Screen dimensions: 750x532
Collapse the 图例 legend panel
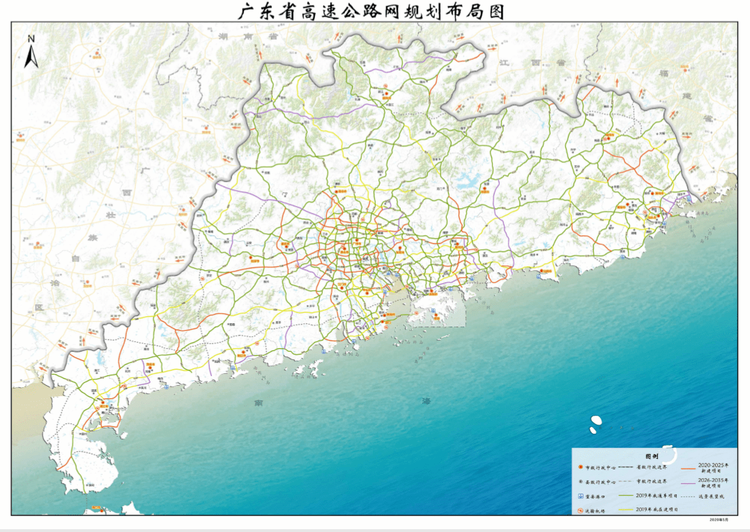click(654, 455)
